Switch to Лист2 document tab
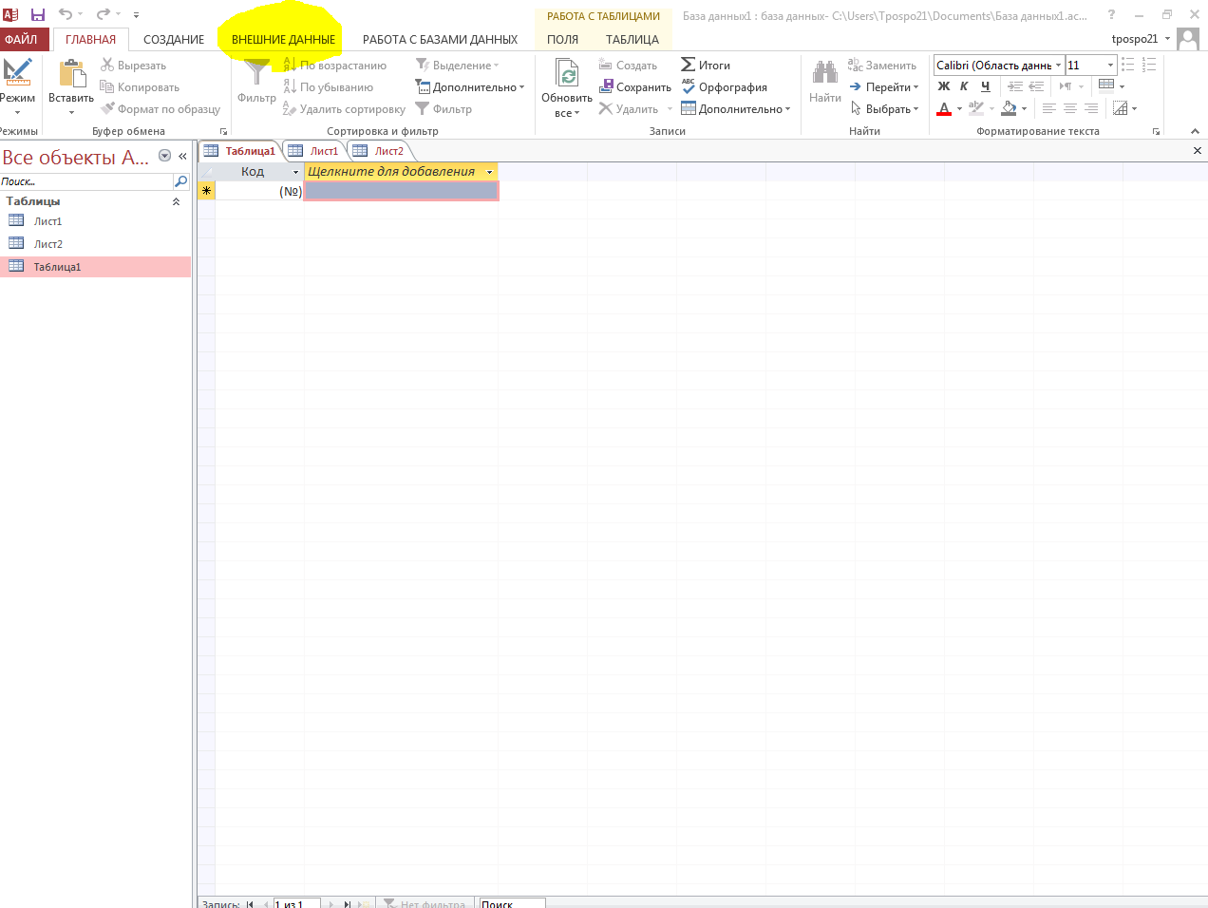Screen dimensions: 1208x908 point(379,151)
